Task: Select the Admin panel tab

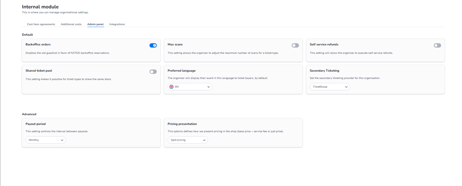Action: click(95, 24)
